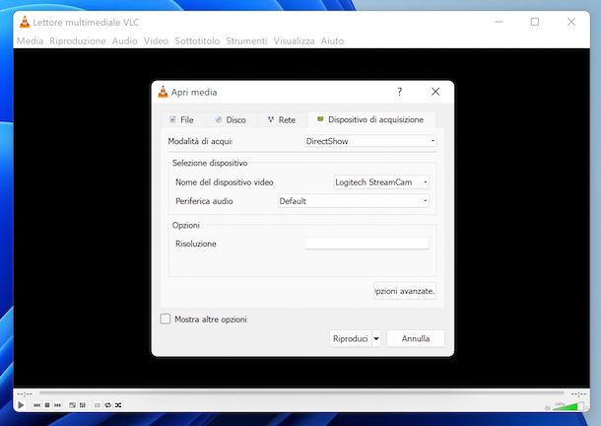The image size is (601, 426).
Task: Switch to the File tab
Action: tap(181, 119)
